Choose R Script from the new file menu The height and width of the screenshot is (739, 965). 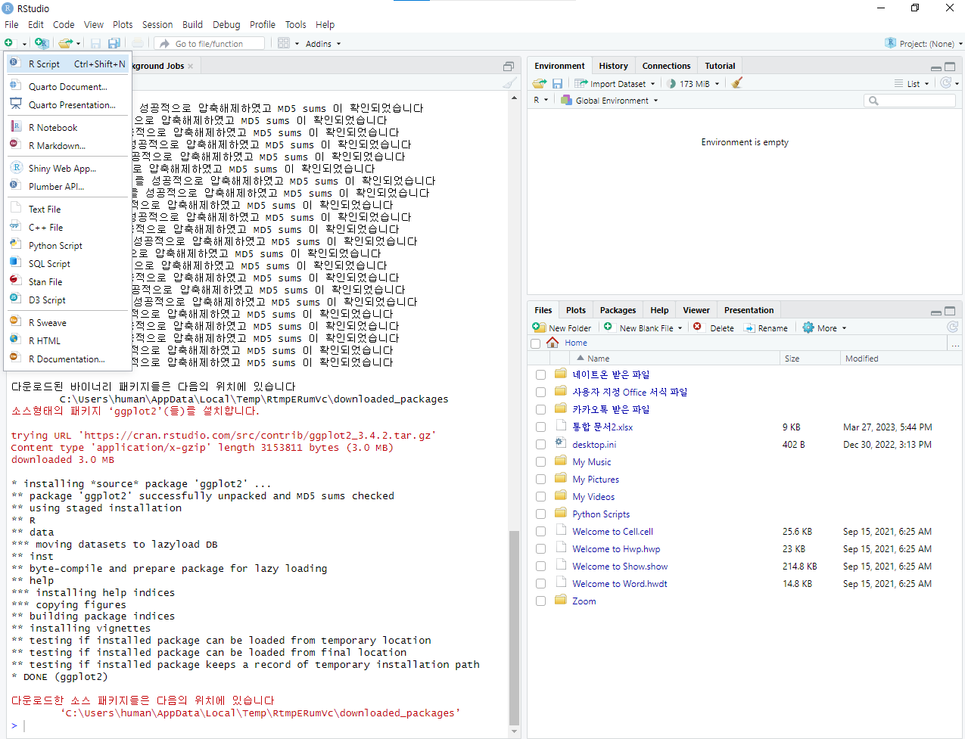(x=67, y=64)
